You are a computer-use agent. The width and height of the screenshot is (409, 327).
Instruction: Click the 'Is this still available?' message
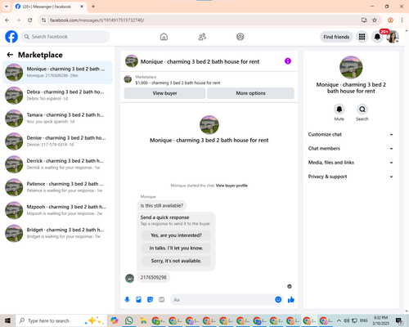coord(162,206)
